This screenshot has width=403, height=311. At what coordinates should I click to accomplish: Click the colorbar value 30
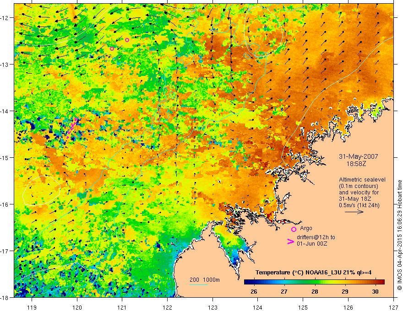[375, 291]
